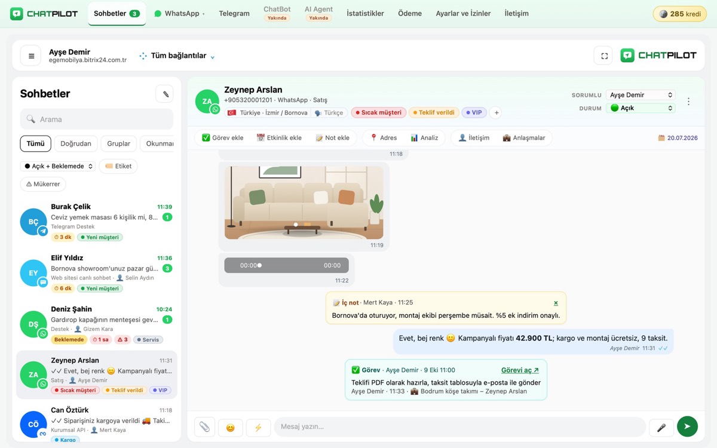
Task: Click Can Öztürk's avatar in chat list
Action: click(33, 425)
